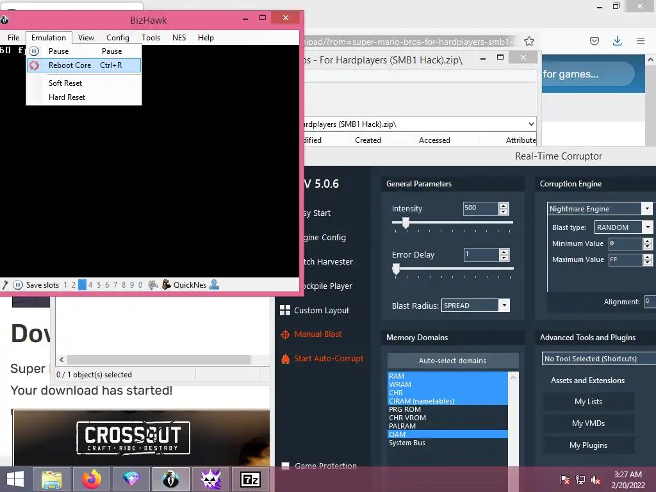This screenshot has width=656, height=492.
Task: Open Firefox hamburger menu
Action: tap(641, 41)
